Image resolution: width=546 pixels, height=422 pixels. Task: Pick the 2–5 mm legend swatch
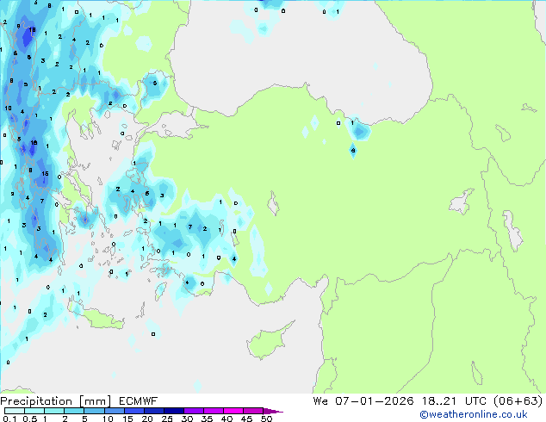pos(74,411)
